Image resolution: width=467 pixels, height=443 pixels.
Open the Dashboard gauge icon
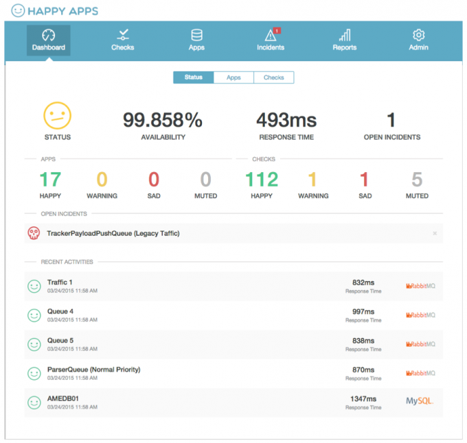[49, 35]
